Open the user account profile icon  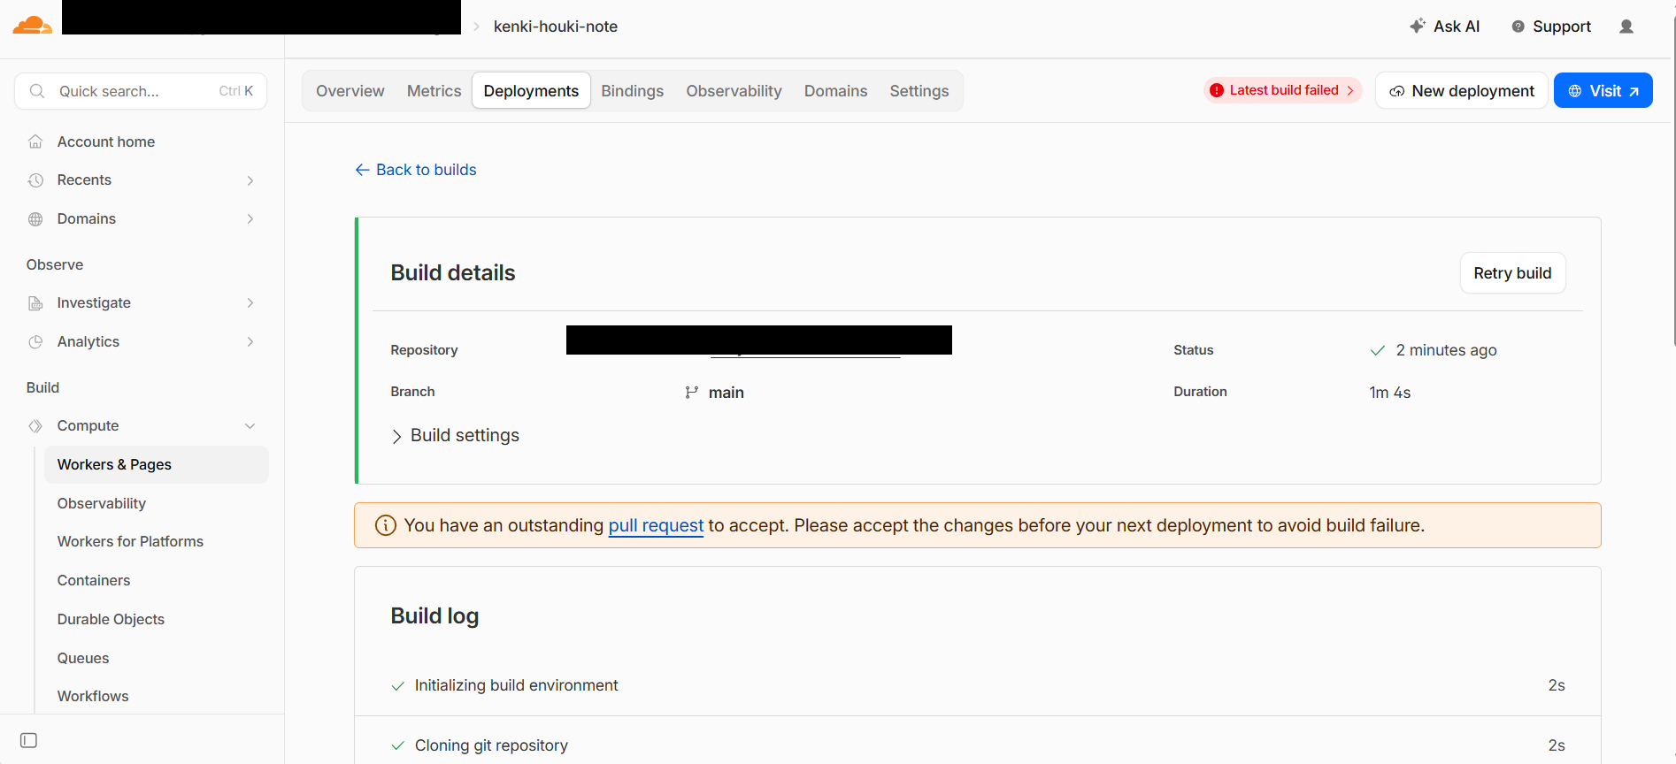tap(1626, 27)
